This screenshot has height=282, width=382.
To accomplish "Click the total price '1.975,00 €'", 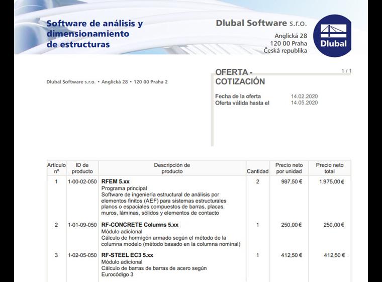I will tap(332, 181).
